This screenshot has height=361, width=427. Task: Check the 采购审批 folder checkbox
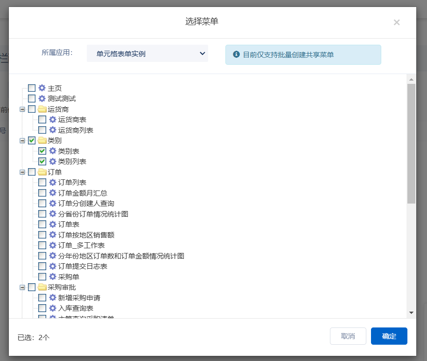[x=32, y=287]
